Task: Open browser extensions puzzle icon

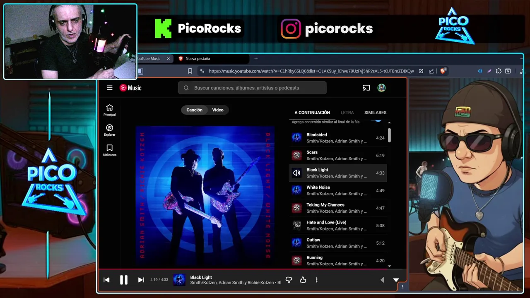Action: [499, 71]
